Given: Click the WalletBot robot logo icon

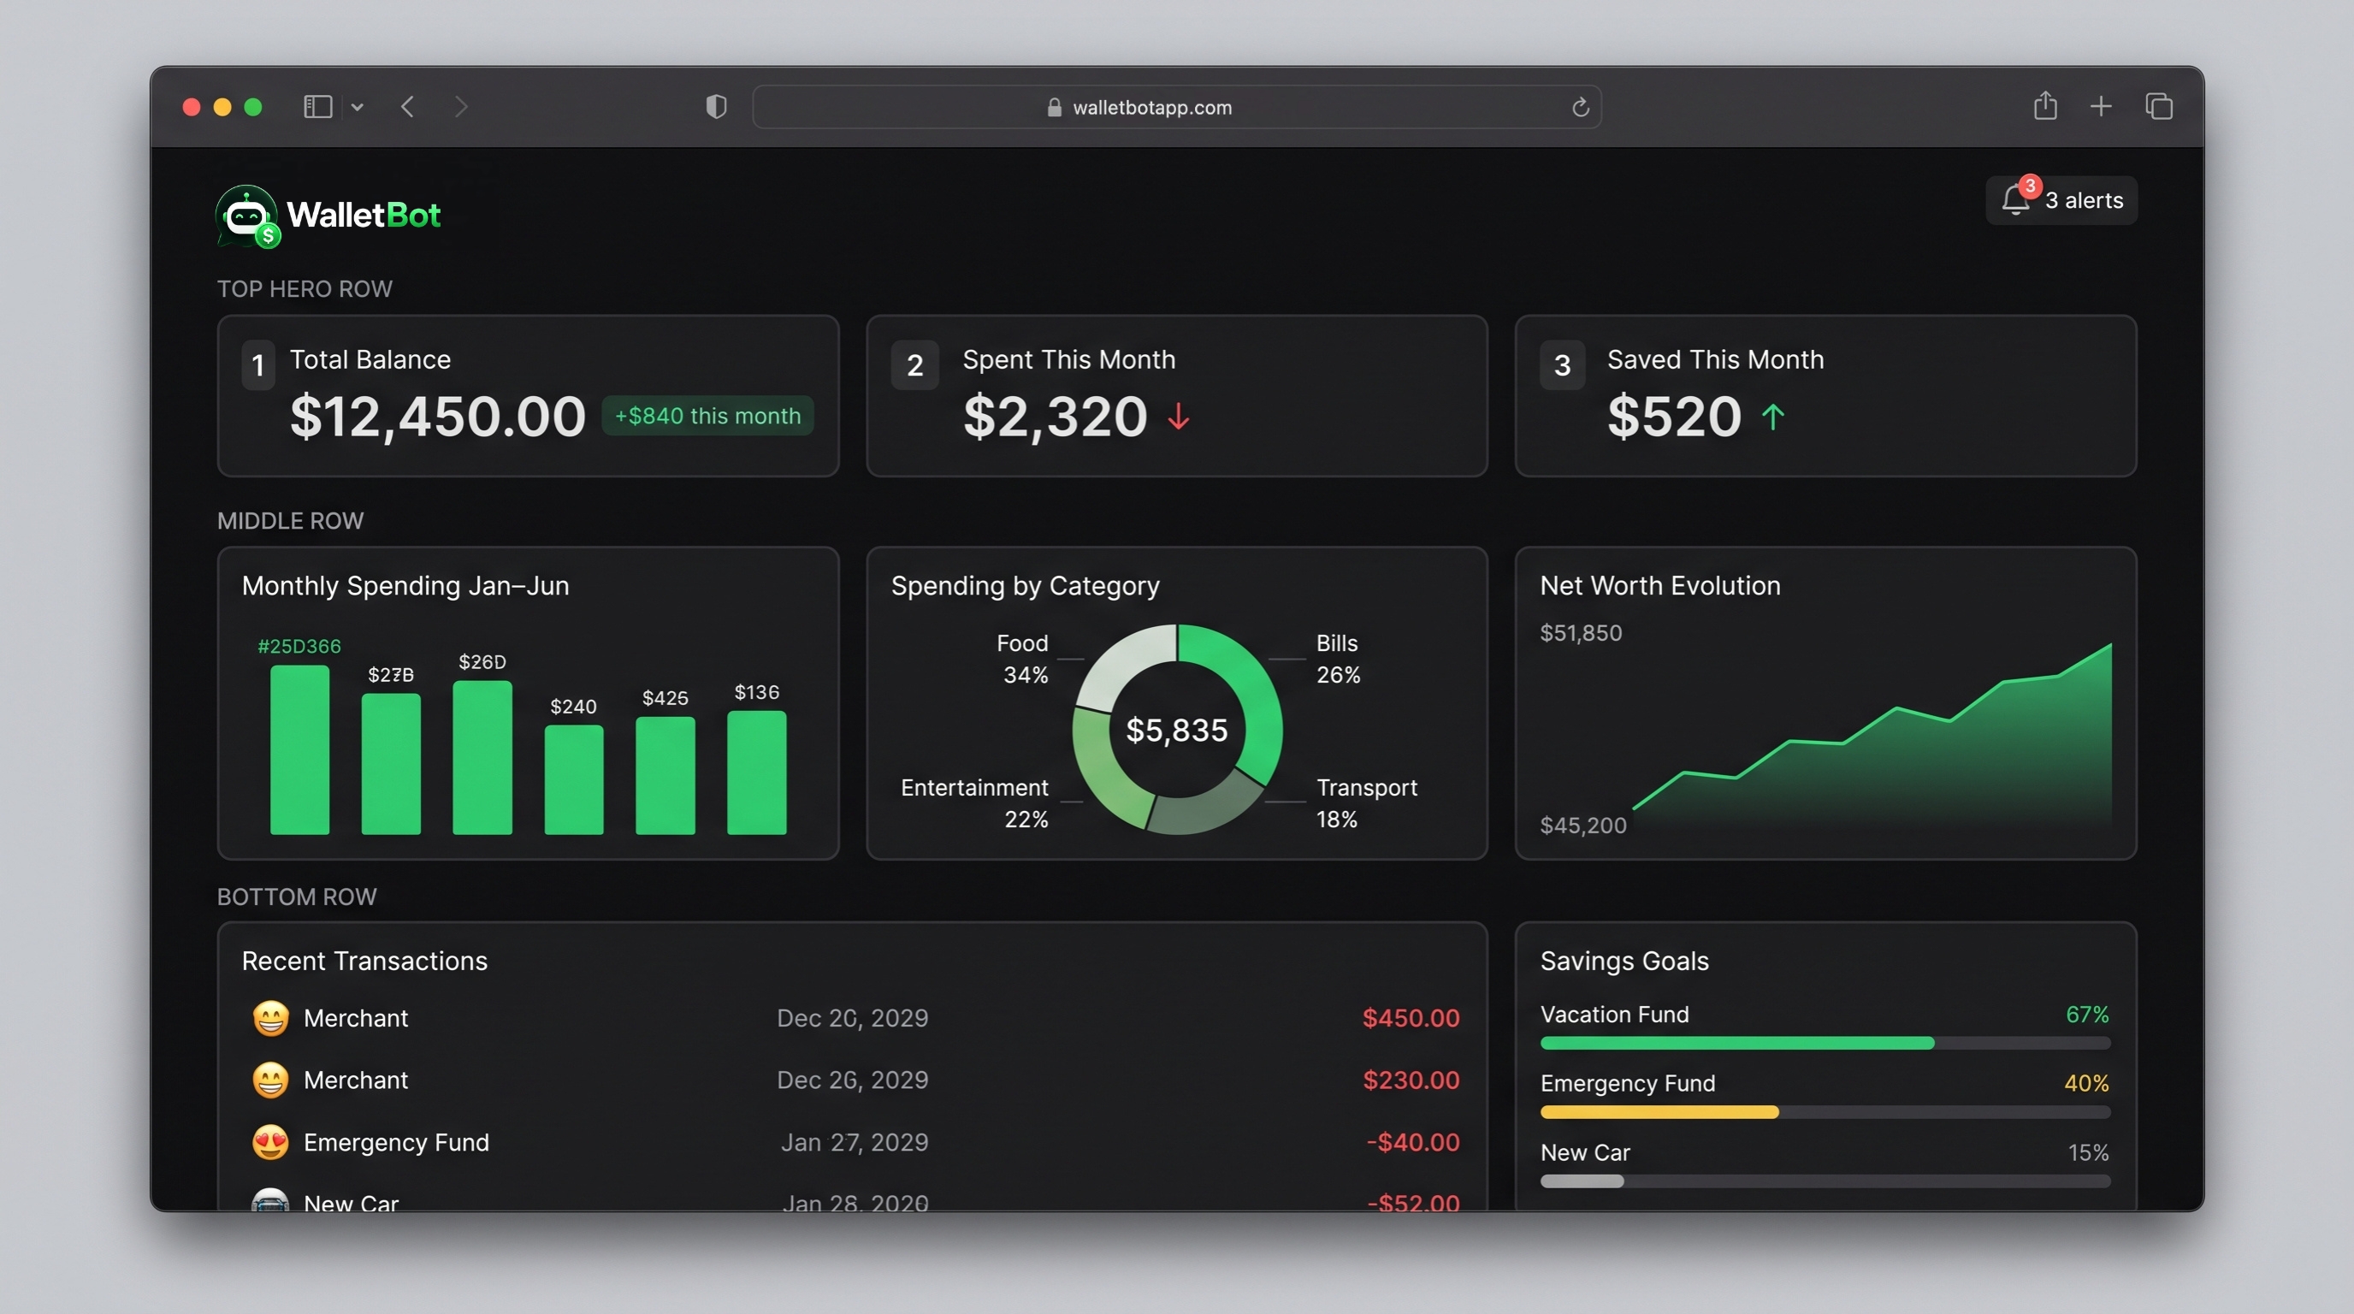Looking at the screenshot, I should point(246,216).
